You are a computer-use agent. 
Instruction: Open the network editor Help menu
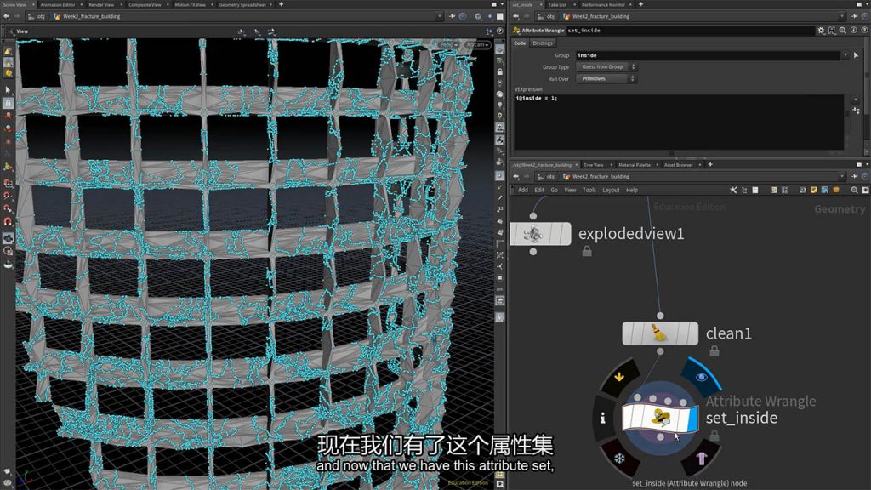click(632, 190)
